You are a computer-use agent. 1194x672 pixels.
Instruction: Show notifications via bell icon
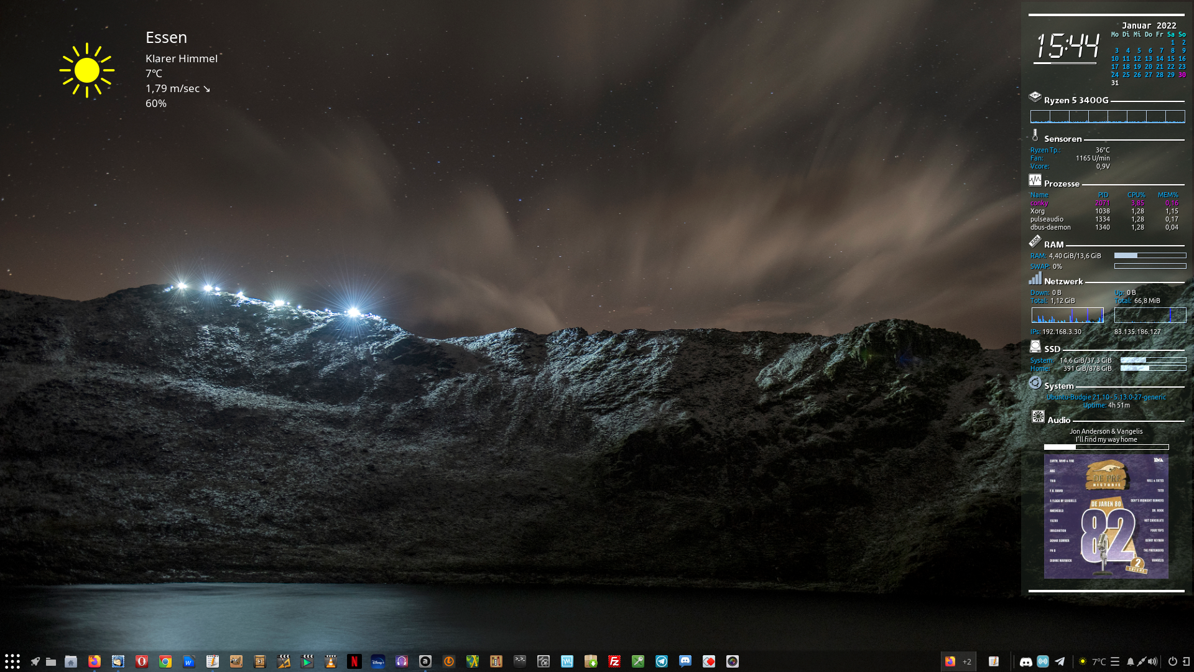click(1131, 661)
